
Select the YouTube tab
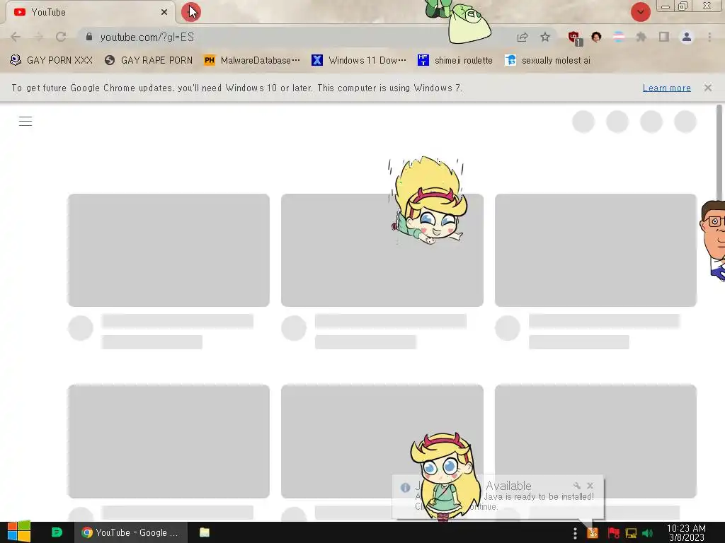point(91,12)
